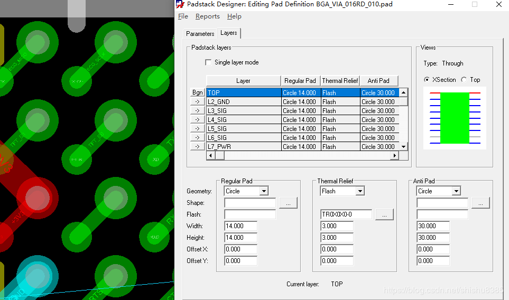Browse for Regular Pad shape
Viewport: 509px width, 300px height.
(x=288, y=203)
